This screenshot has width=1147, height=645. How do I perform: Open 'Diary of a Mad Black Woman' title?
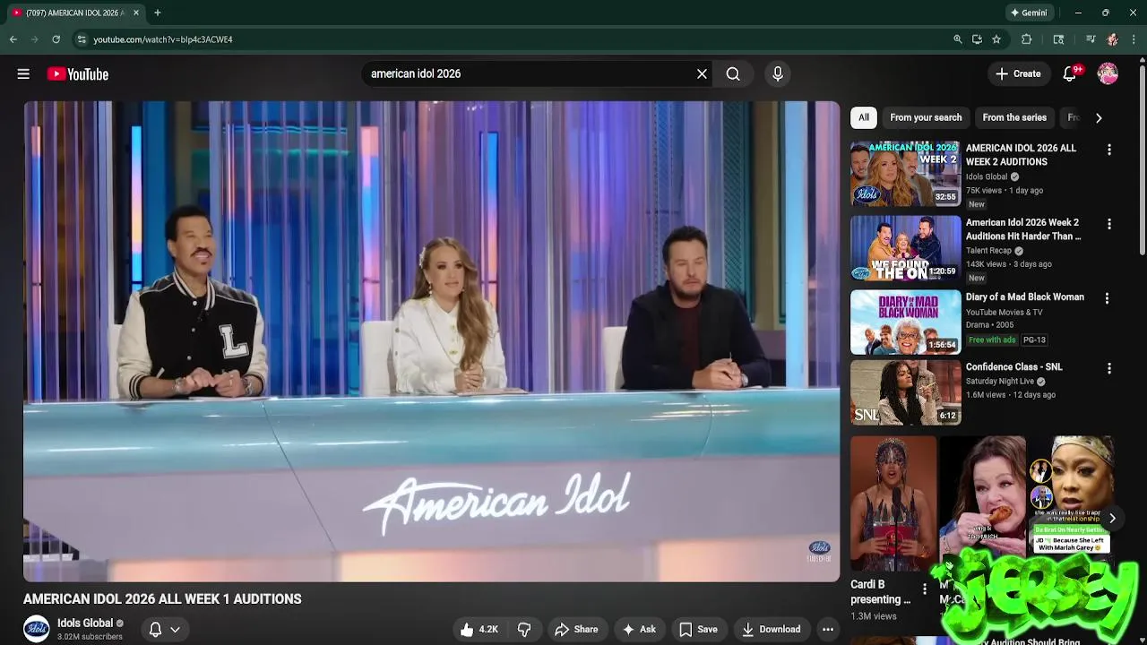[x=1025, y=297]
